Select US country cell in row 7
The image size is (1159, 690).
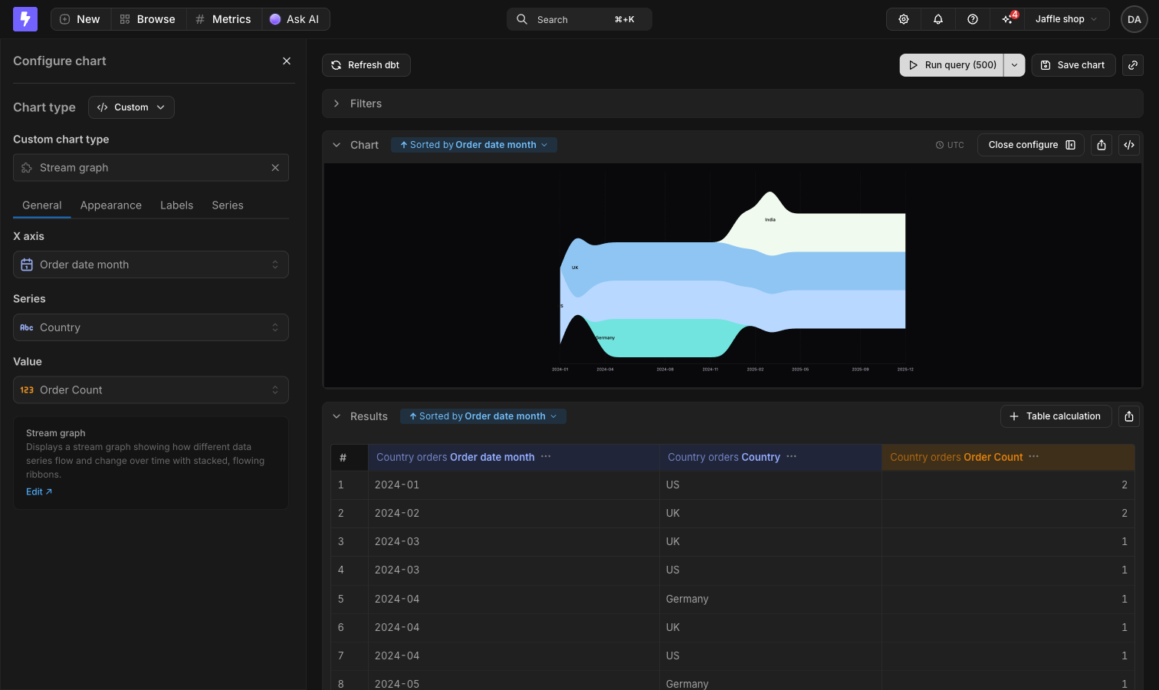pyautogui.click(x=771, y=655)
